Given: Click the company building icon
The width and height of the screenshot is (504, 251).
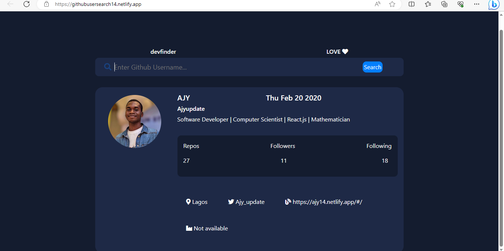Looking at the screenshot, I should click(189, 228).
